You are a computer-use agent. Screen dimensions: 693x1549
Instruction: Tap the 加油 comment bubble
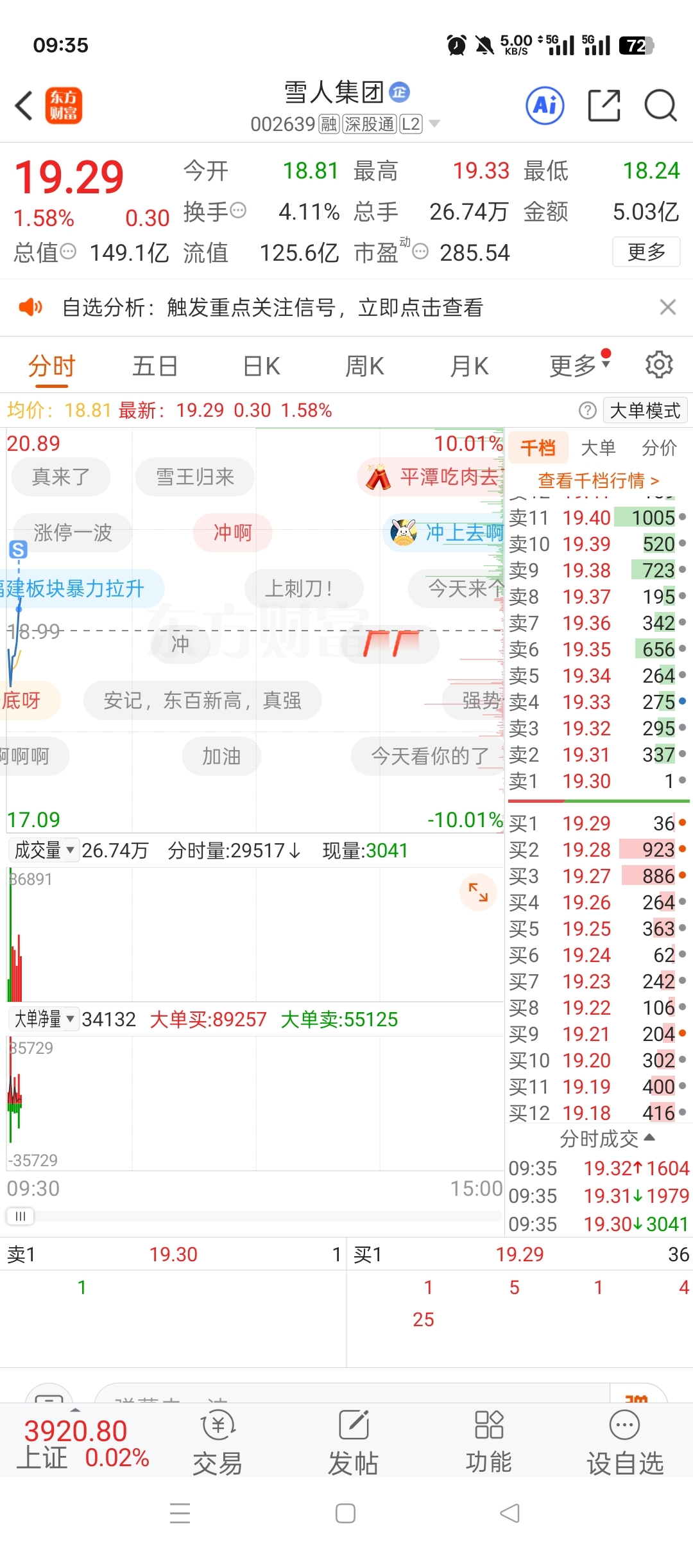point(221,756)
